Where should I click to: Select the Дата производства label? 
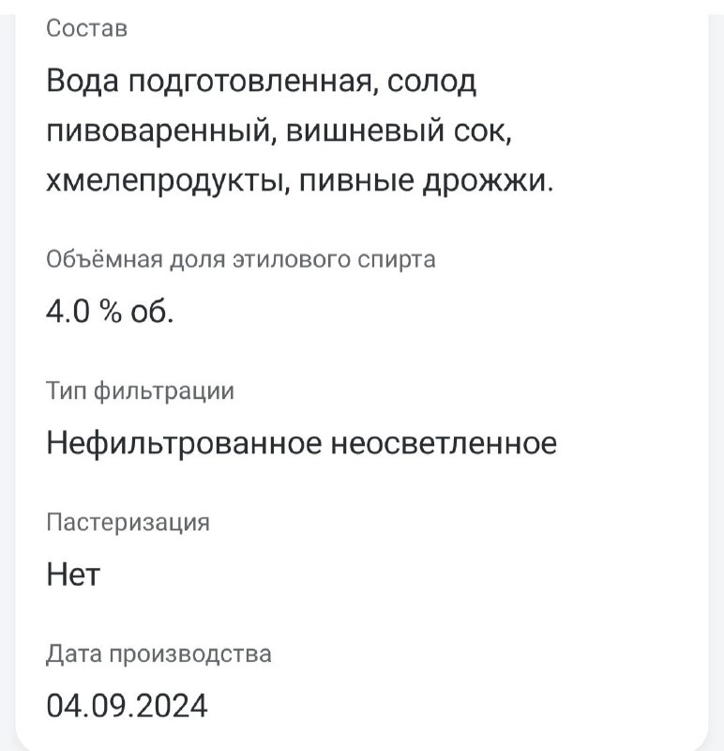click(158, 654)
